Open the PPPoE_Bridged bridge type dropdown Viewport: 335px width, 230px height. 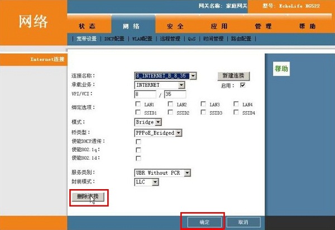pos(179,133)
